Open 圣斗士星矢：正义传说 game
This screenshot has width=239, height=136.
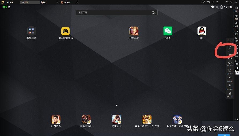pos(147,119)
